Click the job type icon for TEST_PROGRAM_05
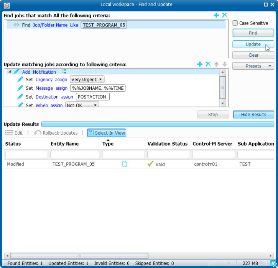 [x=125, y=164]
